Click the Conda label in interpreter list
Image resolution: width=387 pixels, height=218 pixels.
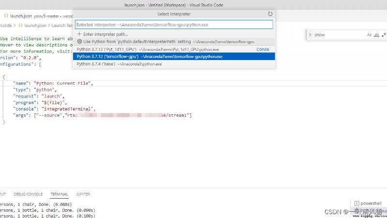(263, 49)
